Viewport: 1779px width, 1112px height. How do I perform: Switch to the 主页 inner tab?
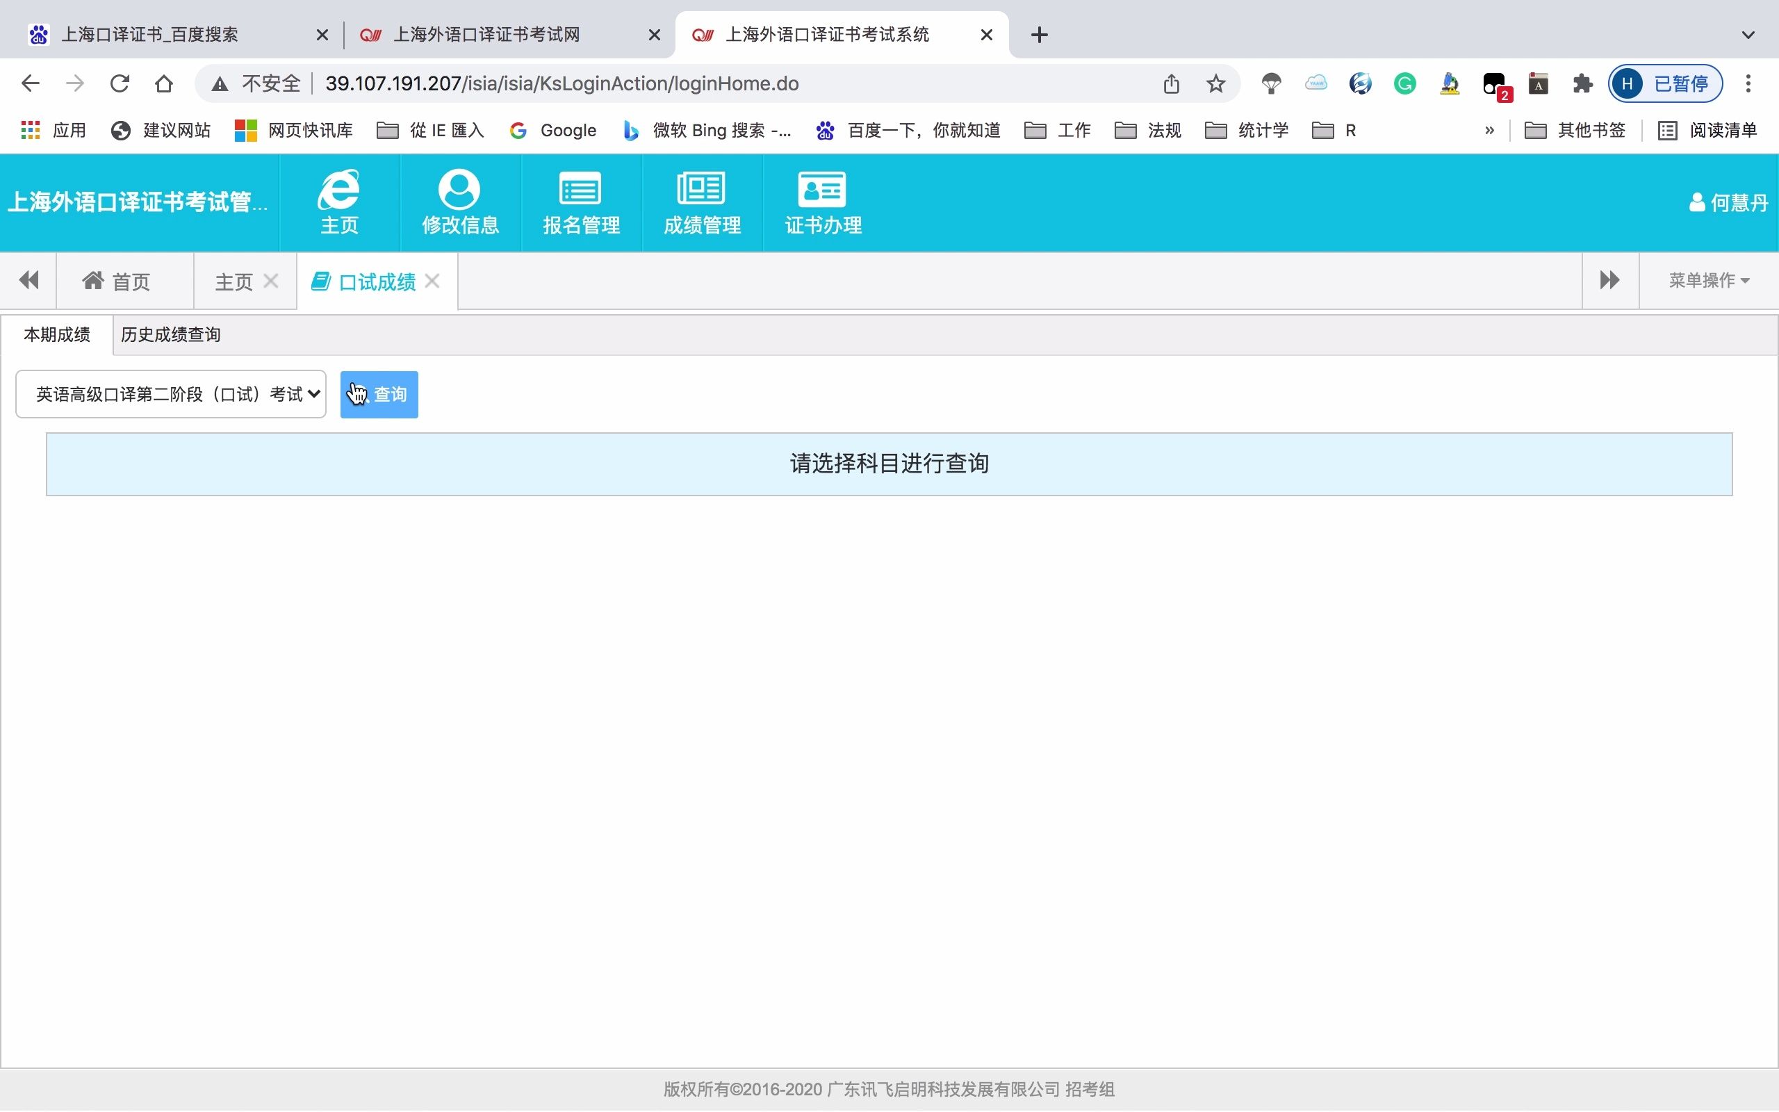(x=233, y=281)
